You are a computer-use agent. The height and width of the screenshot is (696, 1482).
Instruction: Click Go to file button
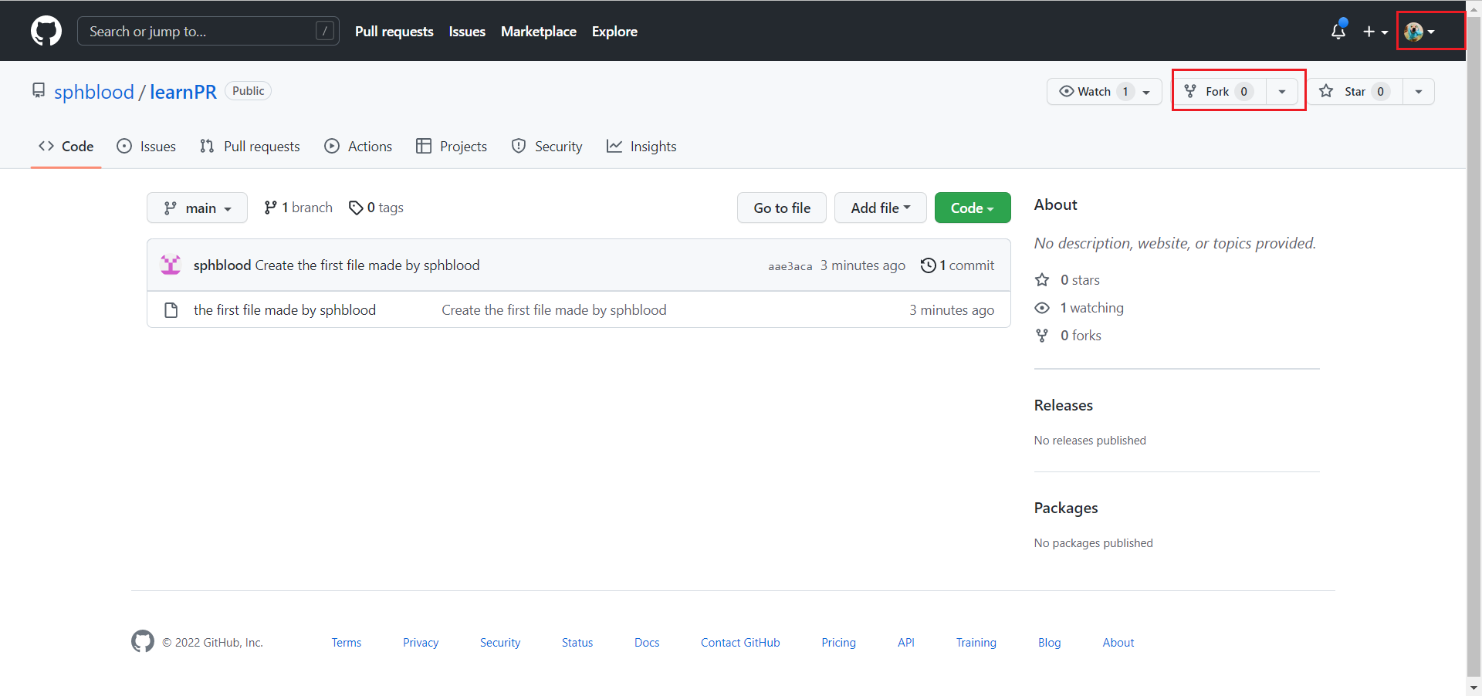click(x=782, y=208)
